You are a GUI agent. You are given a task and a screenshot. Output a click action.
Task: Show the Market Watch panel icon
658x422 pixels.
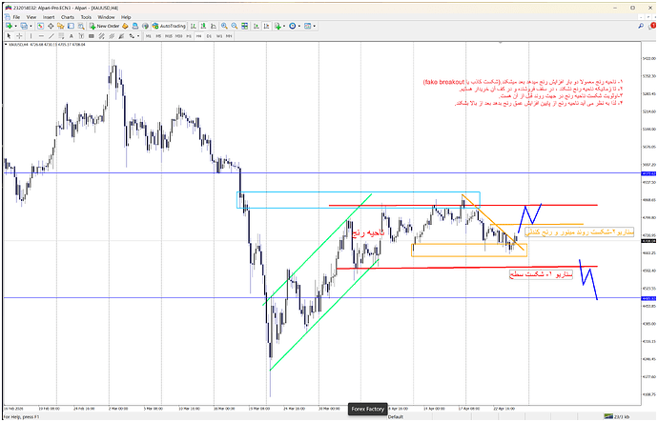(x=40, y=26)
